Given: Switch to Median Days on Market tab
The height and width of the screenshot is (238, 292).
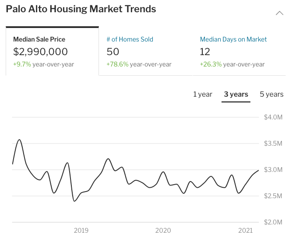Looking at the screenshot, I should [x=233, y=39].
